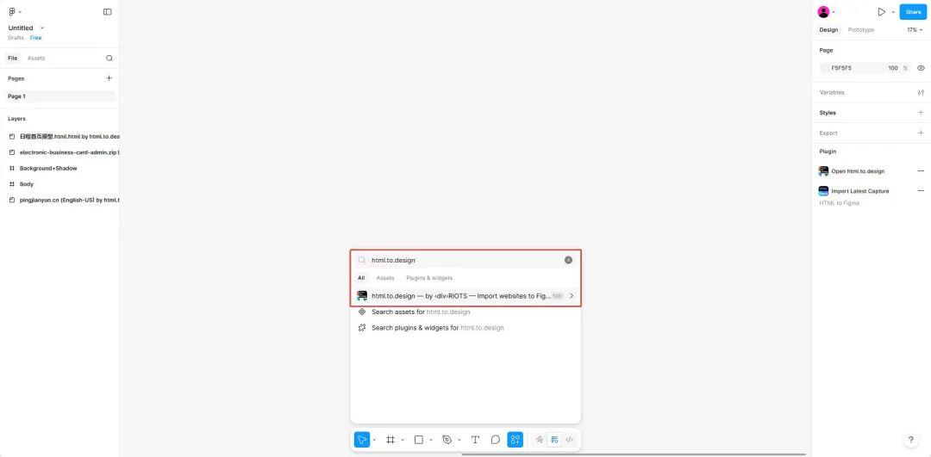
Task: Open the 17% zoom level dropdown
Action: pos(915,29)
